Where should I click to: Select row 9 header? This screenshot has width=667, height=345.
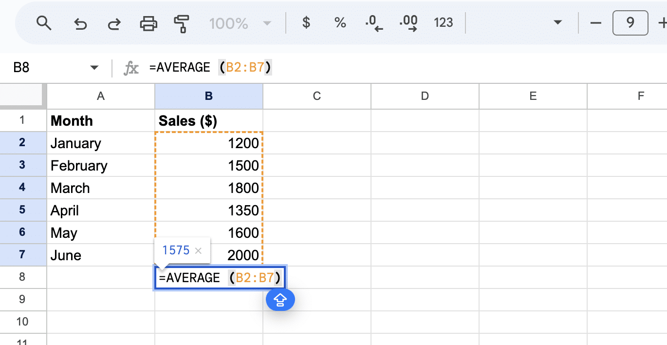click(x=23, y=299)
